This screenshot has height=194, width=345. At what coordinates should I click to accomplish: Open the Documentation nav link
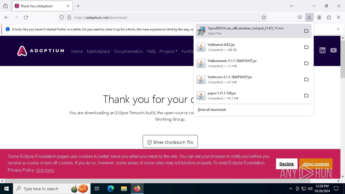tap(129, 51)
